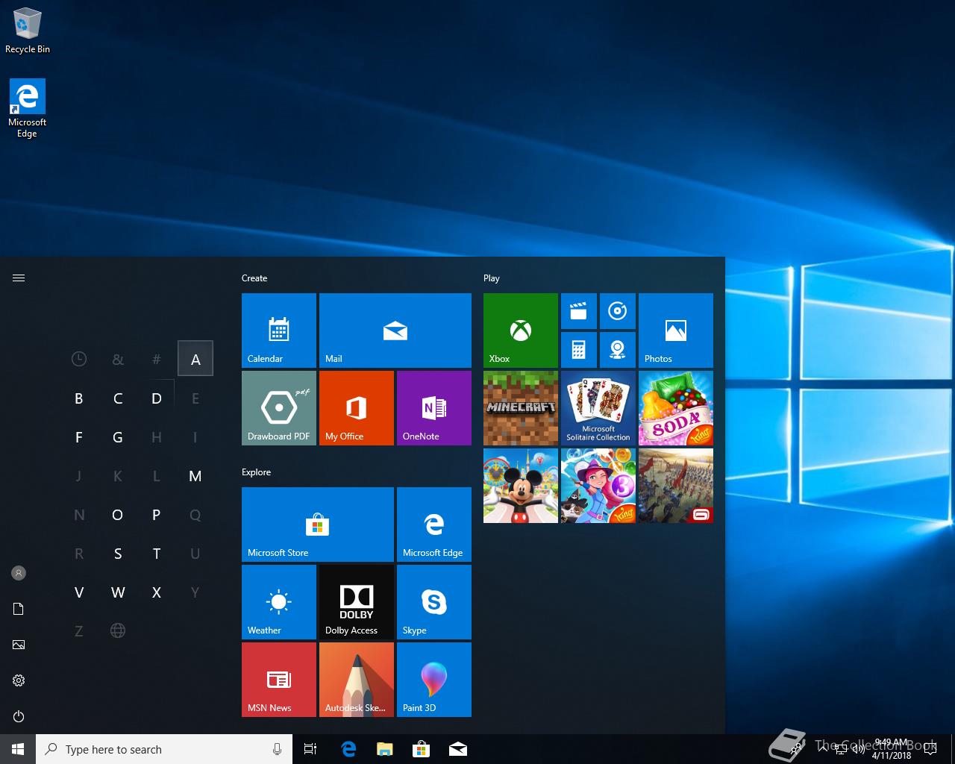Open the Microsoft Store tile

pos(318,525)
